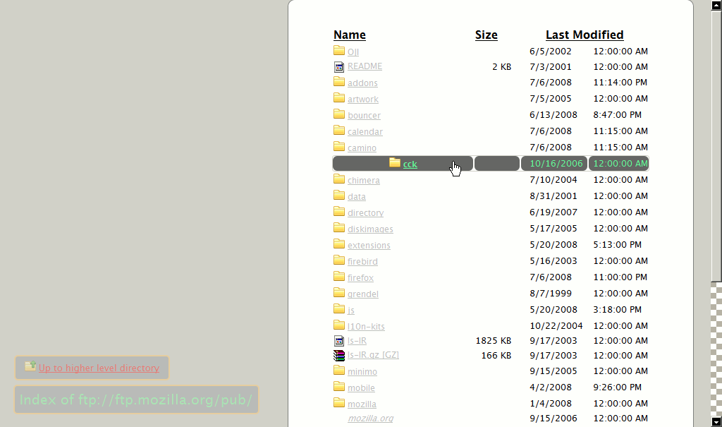Click the folder icon beside l10n-kits
Screen dimensions: 722x427
(x=339, y=325)
